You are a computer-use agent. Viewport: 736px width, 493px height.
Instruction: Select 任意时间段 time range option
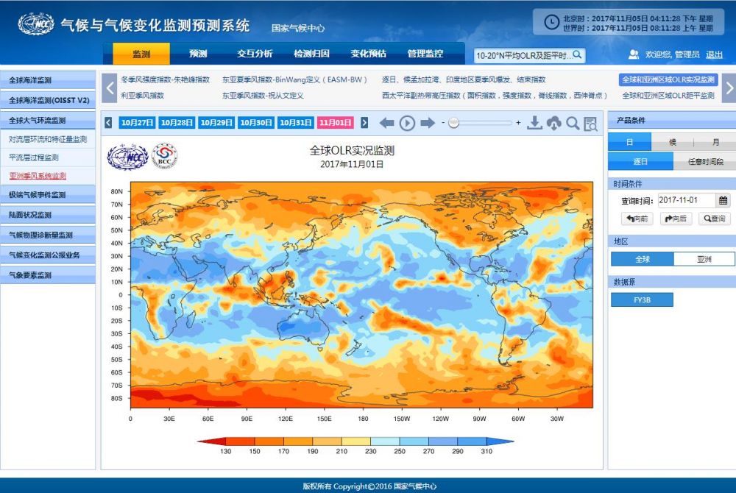point(704,162)
